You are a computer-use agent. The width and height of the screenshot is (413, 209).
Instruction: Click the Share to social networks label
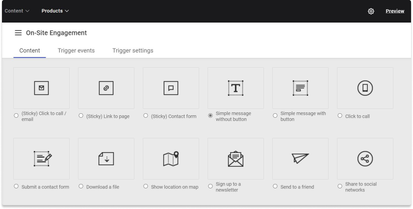(x=361, y=187)
